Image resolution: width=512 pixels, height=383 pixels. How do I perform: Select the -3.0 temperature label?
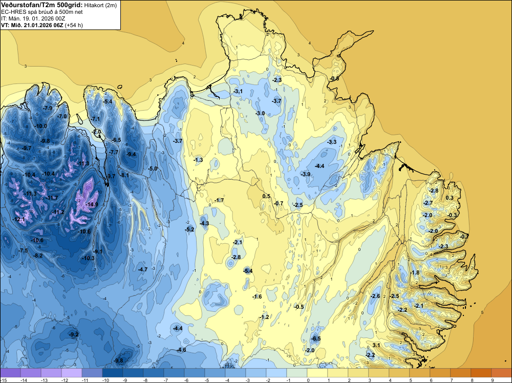click(260, 113)
